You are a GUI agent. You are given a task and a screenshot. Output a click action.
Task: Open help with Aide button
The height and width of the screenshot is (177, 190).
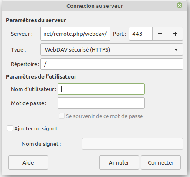28,162
